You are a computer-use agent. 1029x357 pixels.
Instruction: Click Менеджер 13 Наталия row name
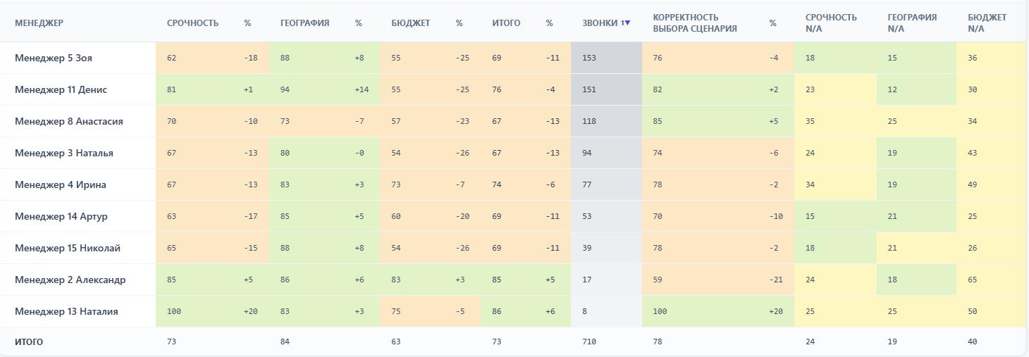(x=66, y=311)
